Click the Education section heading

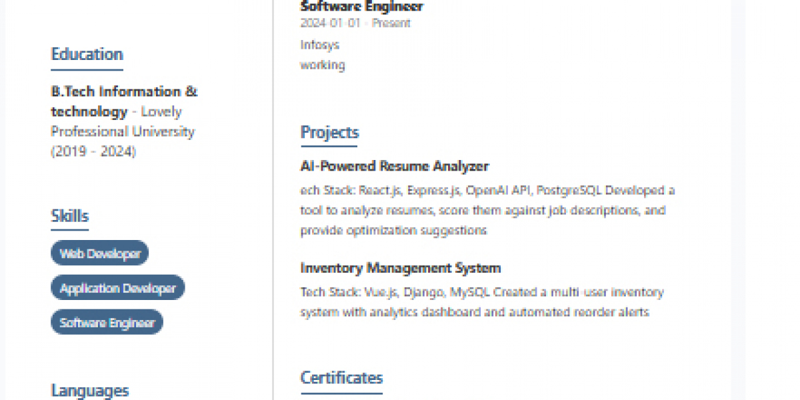tap(87, 55)
